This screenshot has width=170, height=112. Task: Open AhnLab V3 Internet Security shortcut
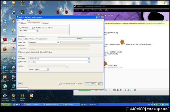pyautogui.click(x=5, y=69)
